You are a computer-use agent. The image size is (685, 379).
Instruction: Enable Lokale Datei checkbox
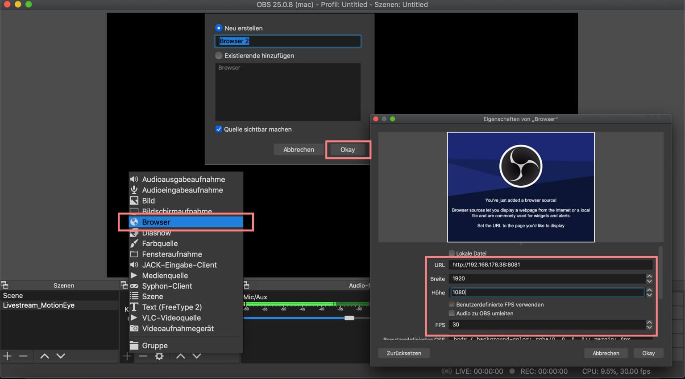452,253
